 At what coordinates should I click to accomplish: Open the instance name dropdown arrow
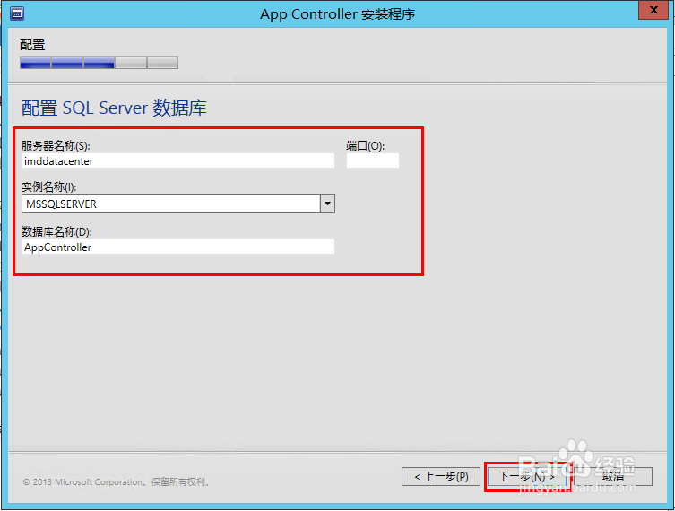(327, 204)
